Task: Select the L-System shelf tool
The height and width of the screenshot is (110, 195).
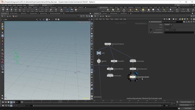Action: [67, 10]
